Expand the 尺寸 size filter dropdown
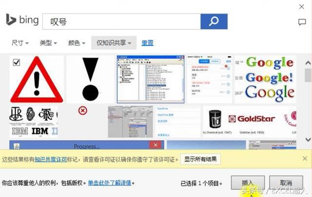 [20, 43]
